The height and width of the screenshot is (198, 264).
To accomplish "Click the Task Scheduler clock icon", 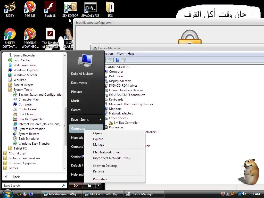I will click(15, 138).
